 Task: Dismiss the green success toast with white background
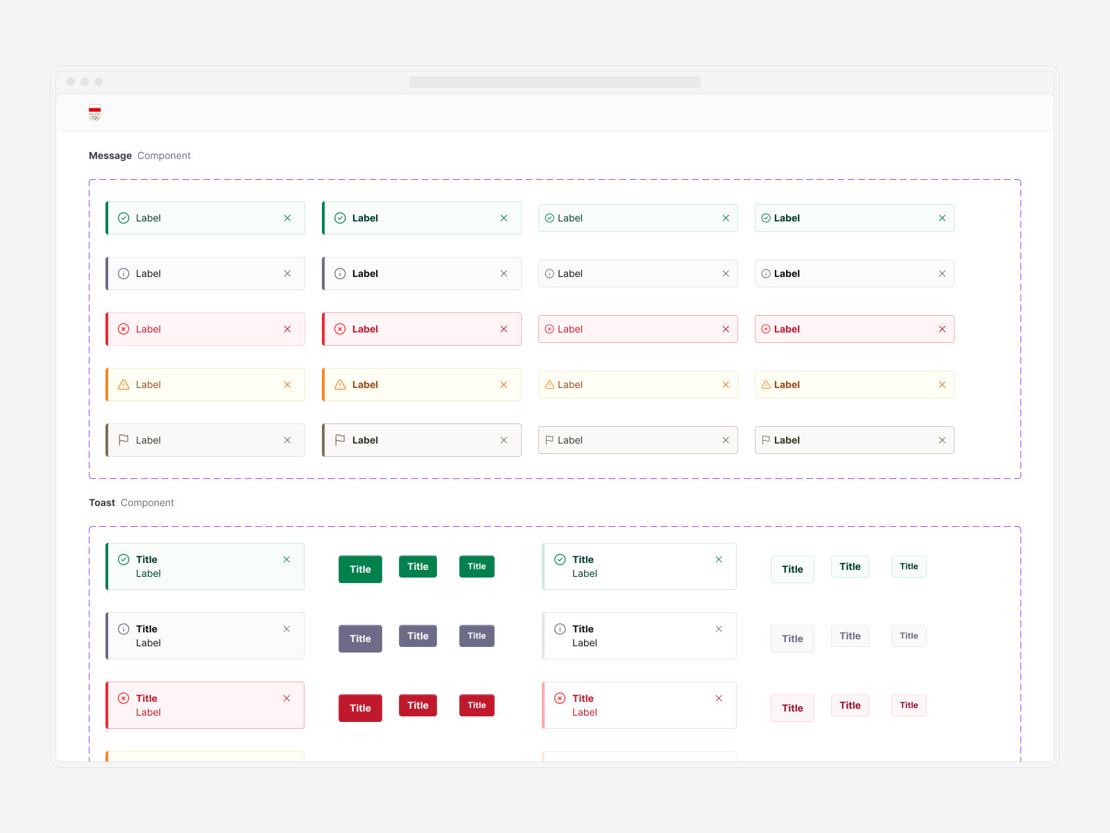coord(719,559)
